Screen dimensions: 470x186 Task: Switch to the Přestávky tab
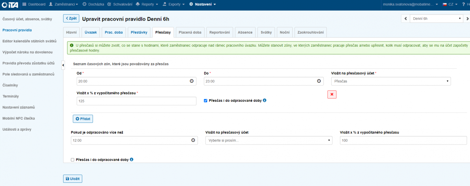click(139, 32)
